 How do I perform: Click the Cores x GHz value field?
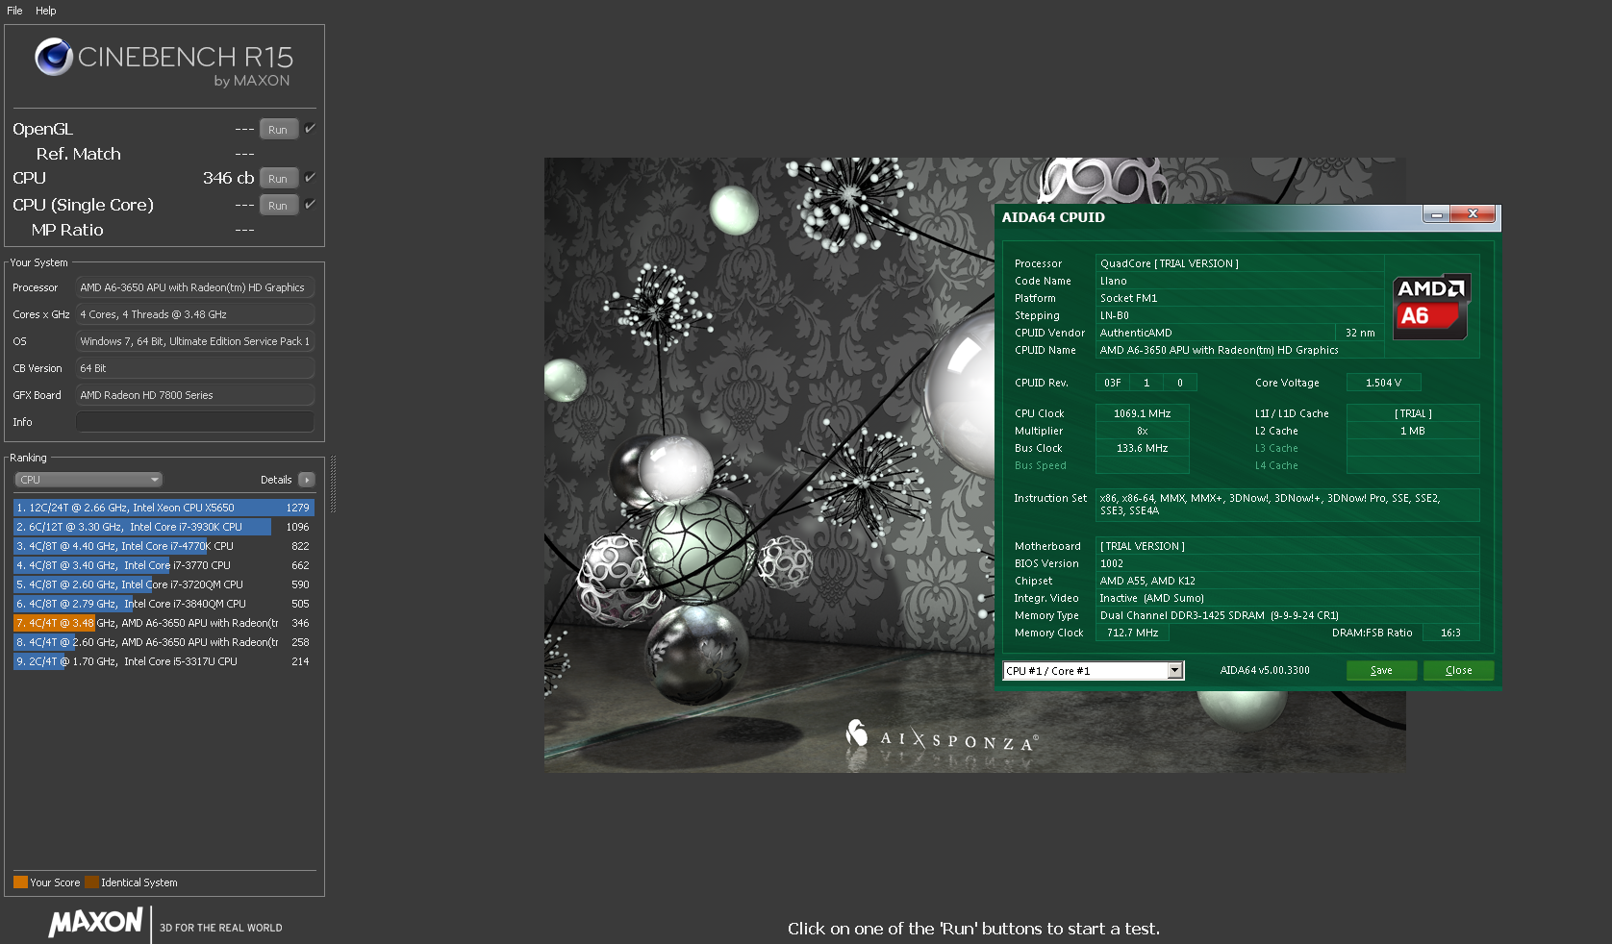pyautogui.click(x=194, y=314)
